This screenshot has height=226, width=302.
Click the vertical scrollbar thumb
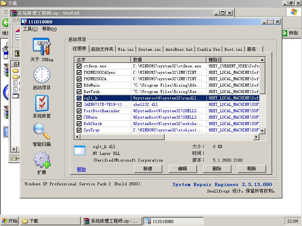(x=262, y=79)
